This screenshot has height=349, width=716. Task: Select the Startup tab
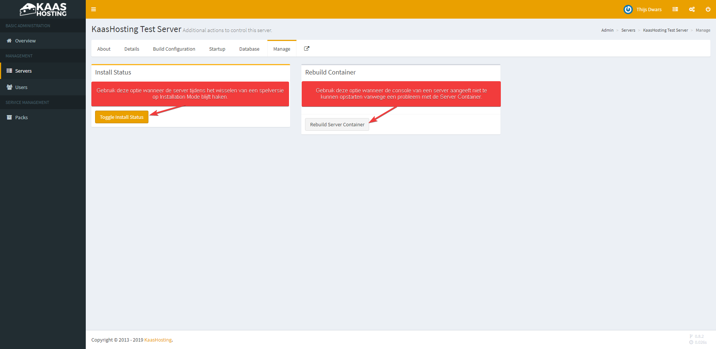click(x=217, y=49)
